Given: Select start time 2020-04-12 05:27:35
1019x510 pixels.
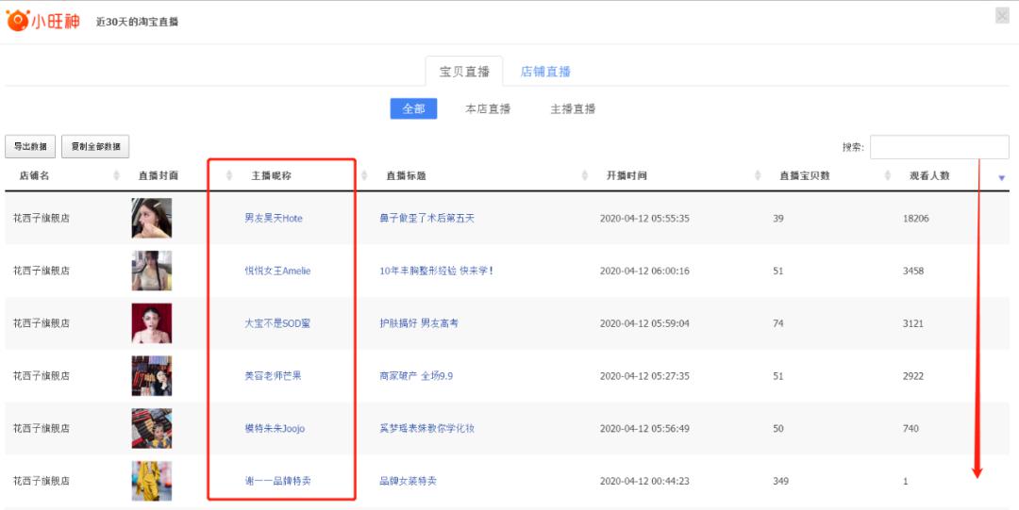Looking at the screenshot, I should [644, 376].
